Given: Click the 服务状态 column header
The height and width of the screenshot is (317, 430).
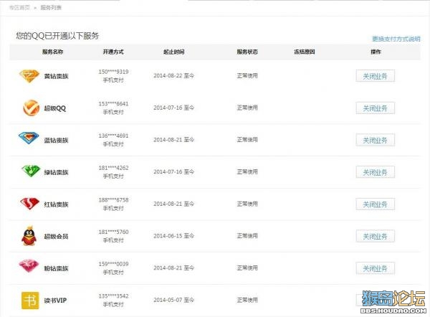Looking at the screenshot, I should point(247,52).
